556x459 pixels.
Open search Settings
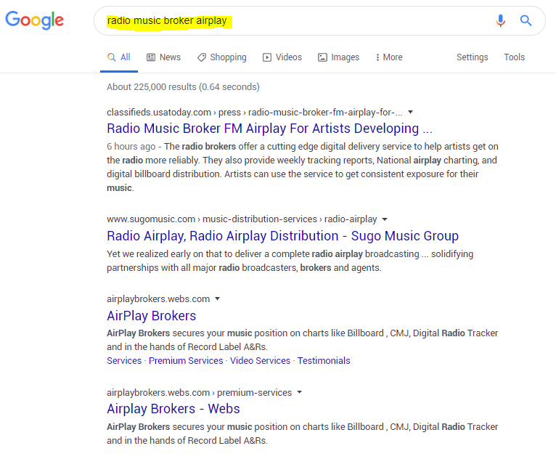click(472, 57)
